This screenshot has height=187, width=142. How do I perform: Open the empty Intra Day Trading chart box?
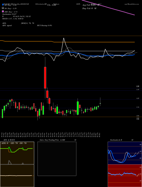57,159
